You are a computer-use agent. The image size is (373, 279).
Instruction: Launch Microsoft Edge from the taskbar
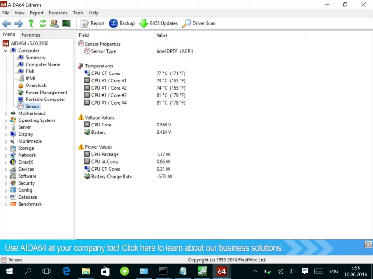tap(66, 271)
